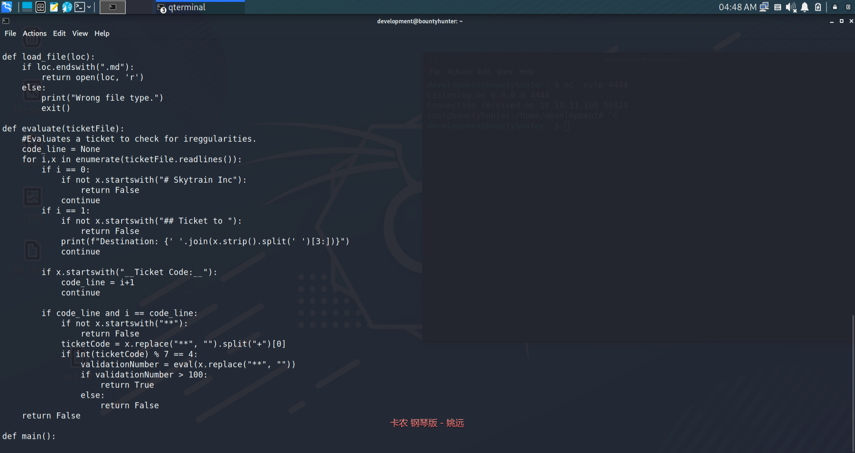Image resolution: width=855 pixels, height=453 pixels.
Task: Click the terminal vertical scrollbar handle
Action: point(853,383)
